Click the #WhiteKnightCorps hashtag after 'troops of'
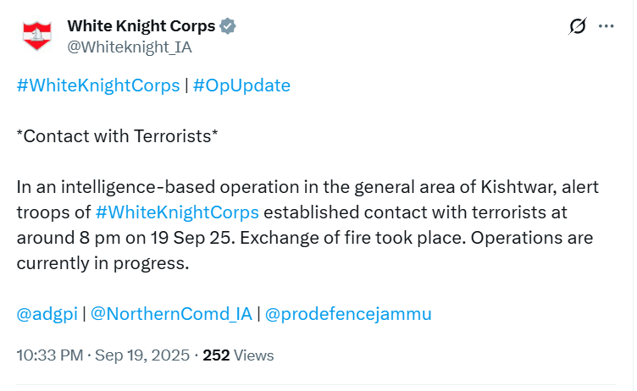637x391 pixels. [x=177, y=212]
